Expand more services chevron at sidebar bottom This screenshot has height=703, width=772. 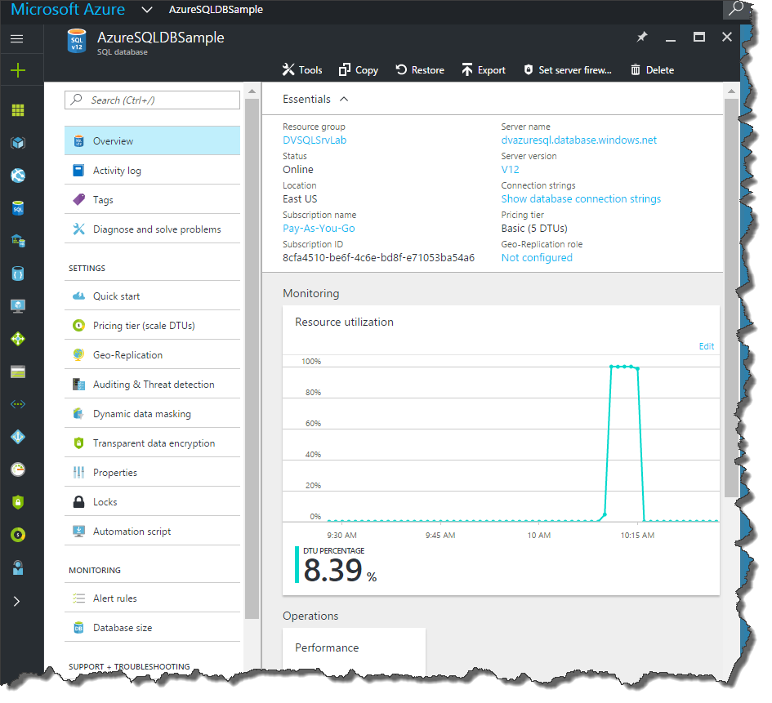coord(16,601)
